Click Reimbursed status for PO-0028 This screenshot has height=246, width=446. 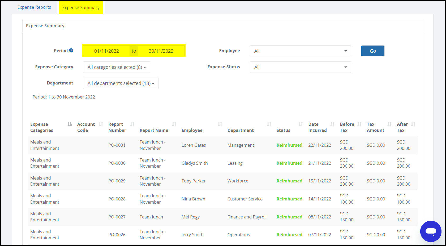(289, 199)
